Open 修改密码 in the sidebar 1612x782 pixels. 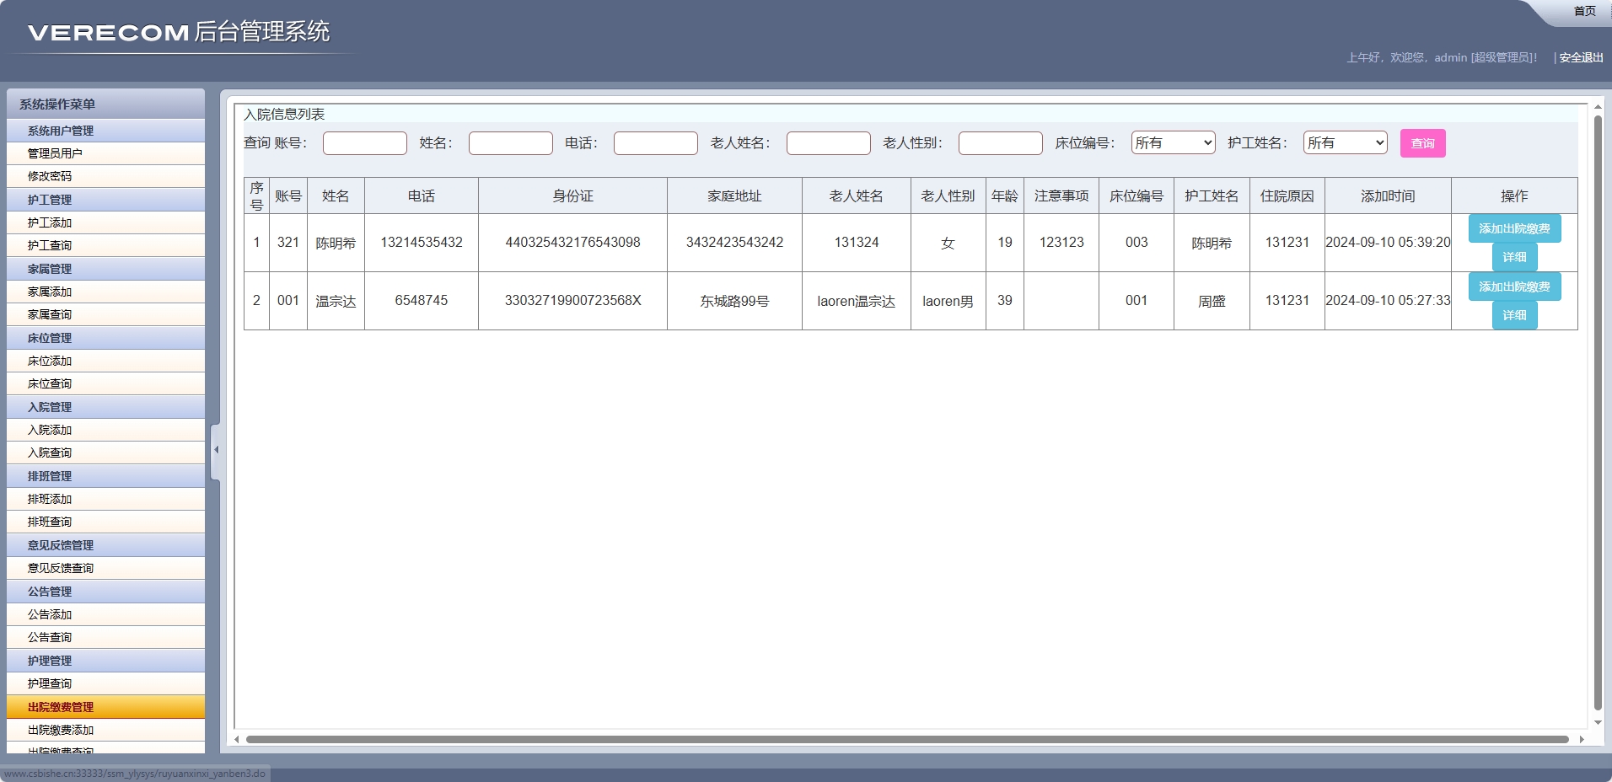(105, 176)
